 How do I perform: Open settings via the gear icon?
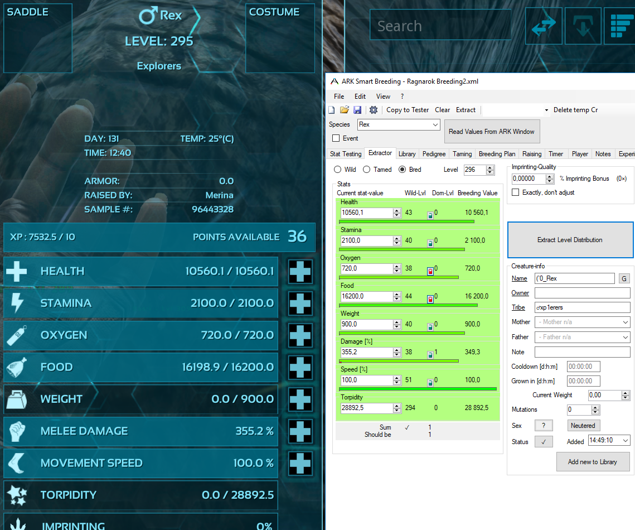pyautogui.click(x=374, y=110)
